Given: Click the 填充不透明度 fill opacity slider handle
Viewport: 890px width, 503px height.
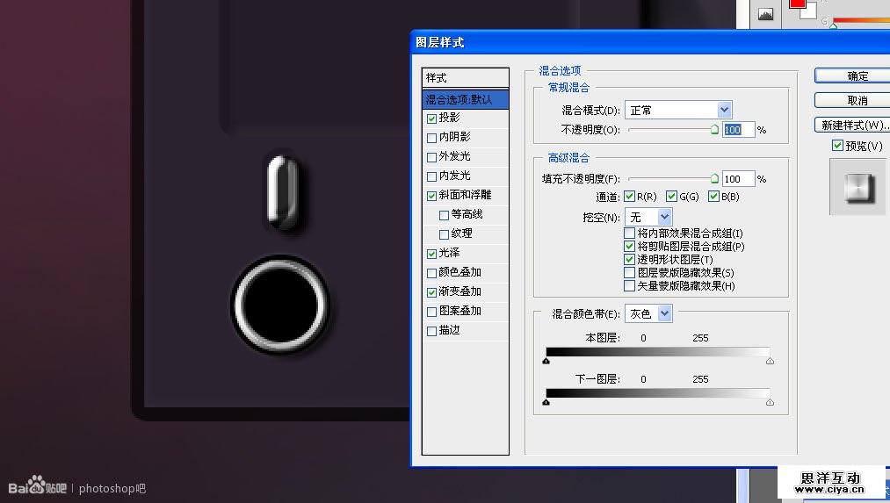Looking at the screenshot, I should 714,178.
